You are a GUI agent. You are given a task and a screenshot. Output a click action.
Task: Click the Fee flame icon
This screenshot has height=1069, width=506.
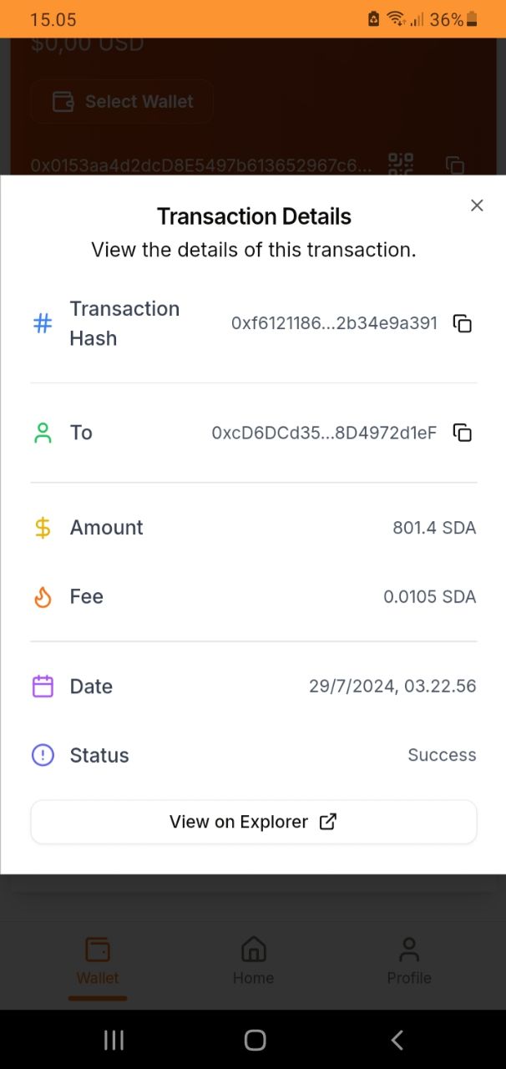coord(43,597)
